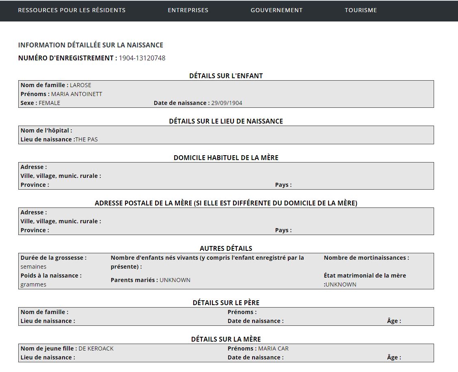Click the family name value LAROSE
The height and width of the screenshot is (372, 458).
click(x=81, y=85)
